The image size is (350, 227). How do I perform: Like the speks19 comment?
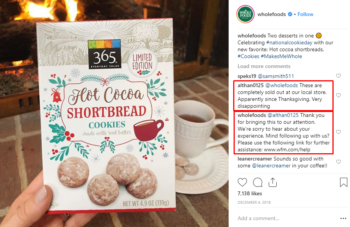[x=339, y=76]
